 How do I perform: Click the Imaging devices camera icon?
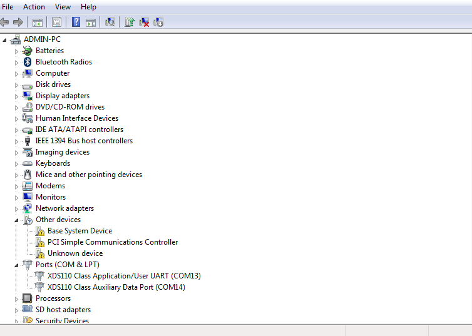28,152
